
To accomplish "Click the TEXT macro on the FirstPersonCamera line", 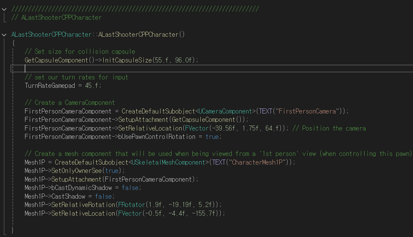I will (x=266, y=111).
